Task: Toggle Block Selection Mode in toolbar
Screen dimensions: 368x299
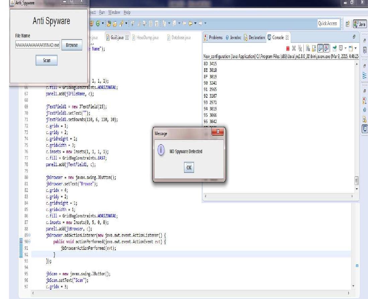Action: click(151, 23)
